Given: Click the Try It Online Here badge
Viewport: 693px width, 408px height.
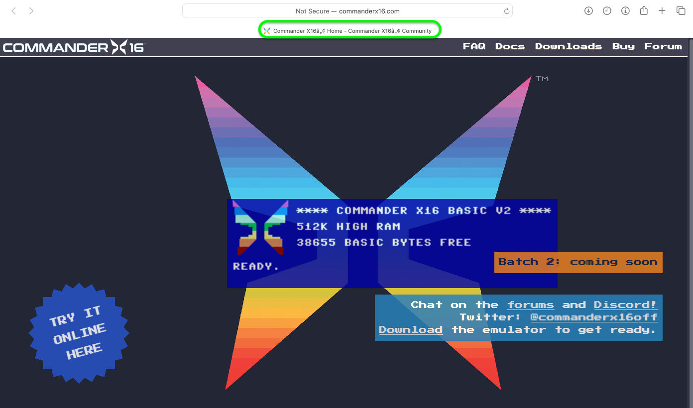Looking at the screenshot, I should [79, 333].
